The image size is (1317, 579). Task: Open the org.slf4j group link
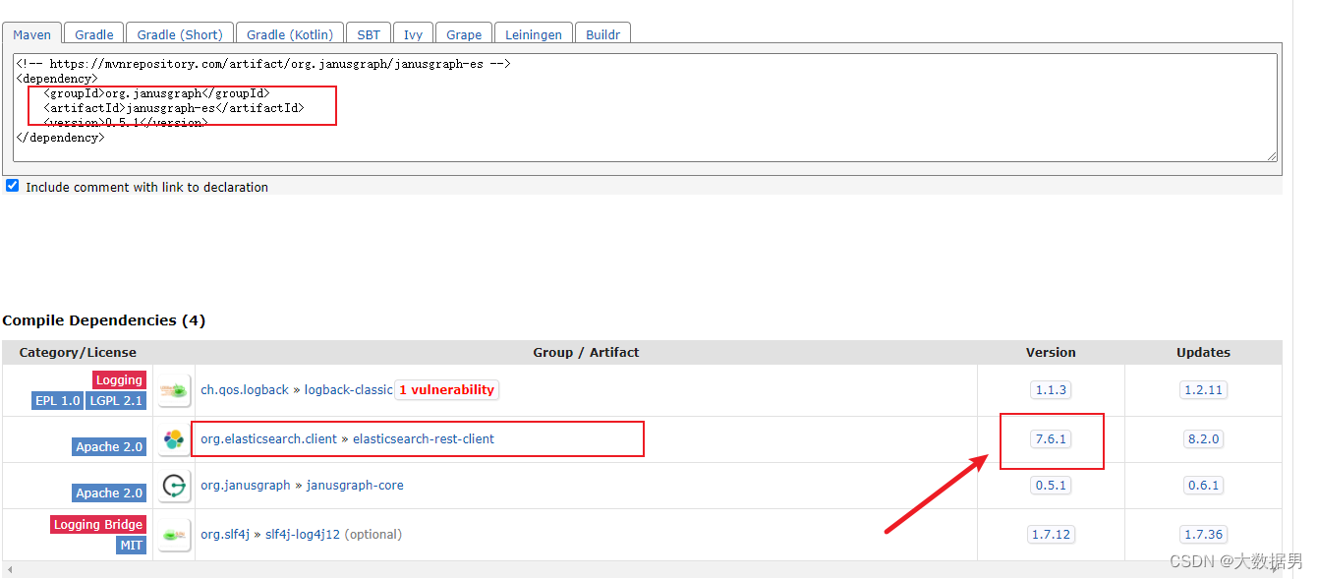tap(225, 535)
